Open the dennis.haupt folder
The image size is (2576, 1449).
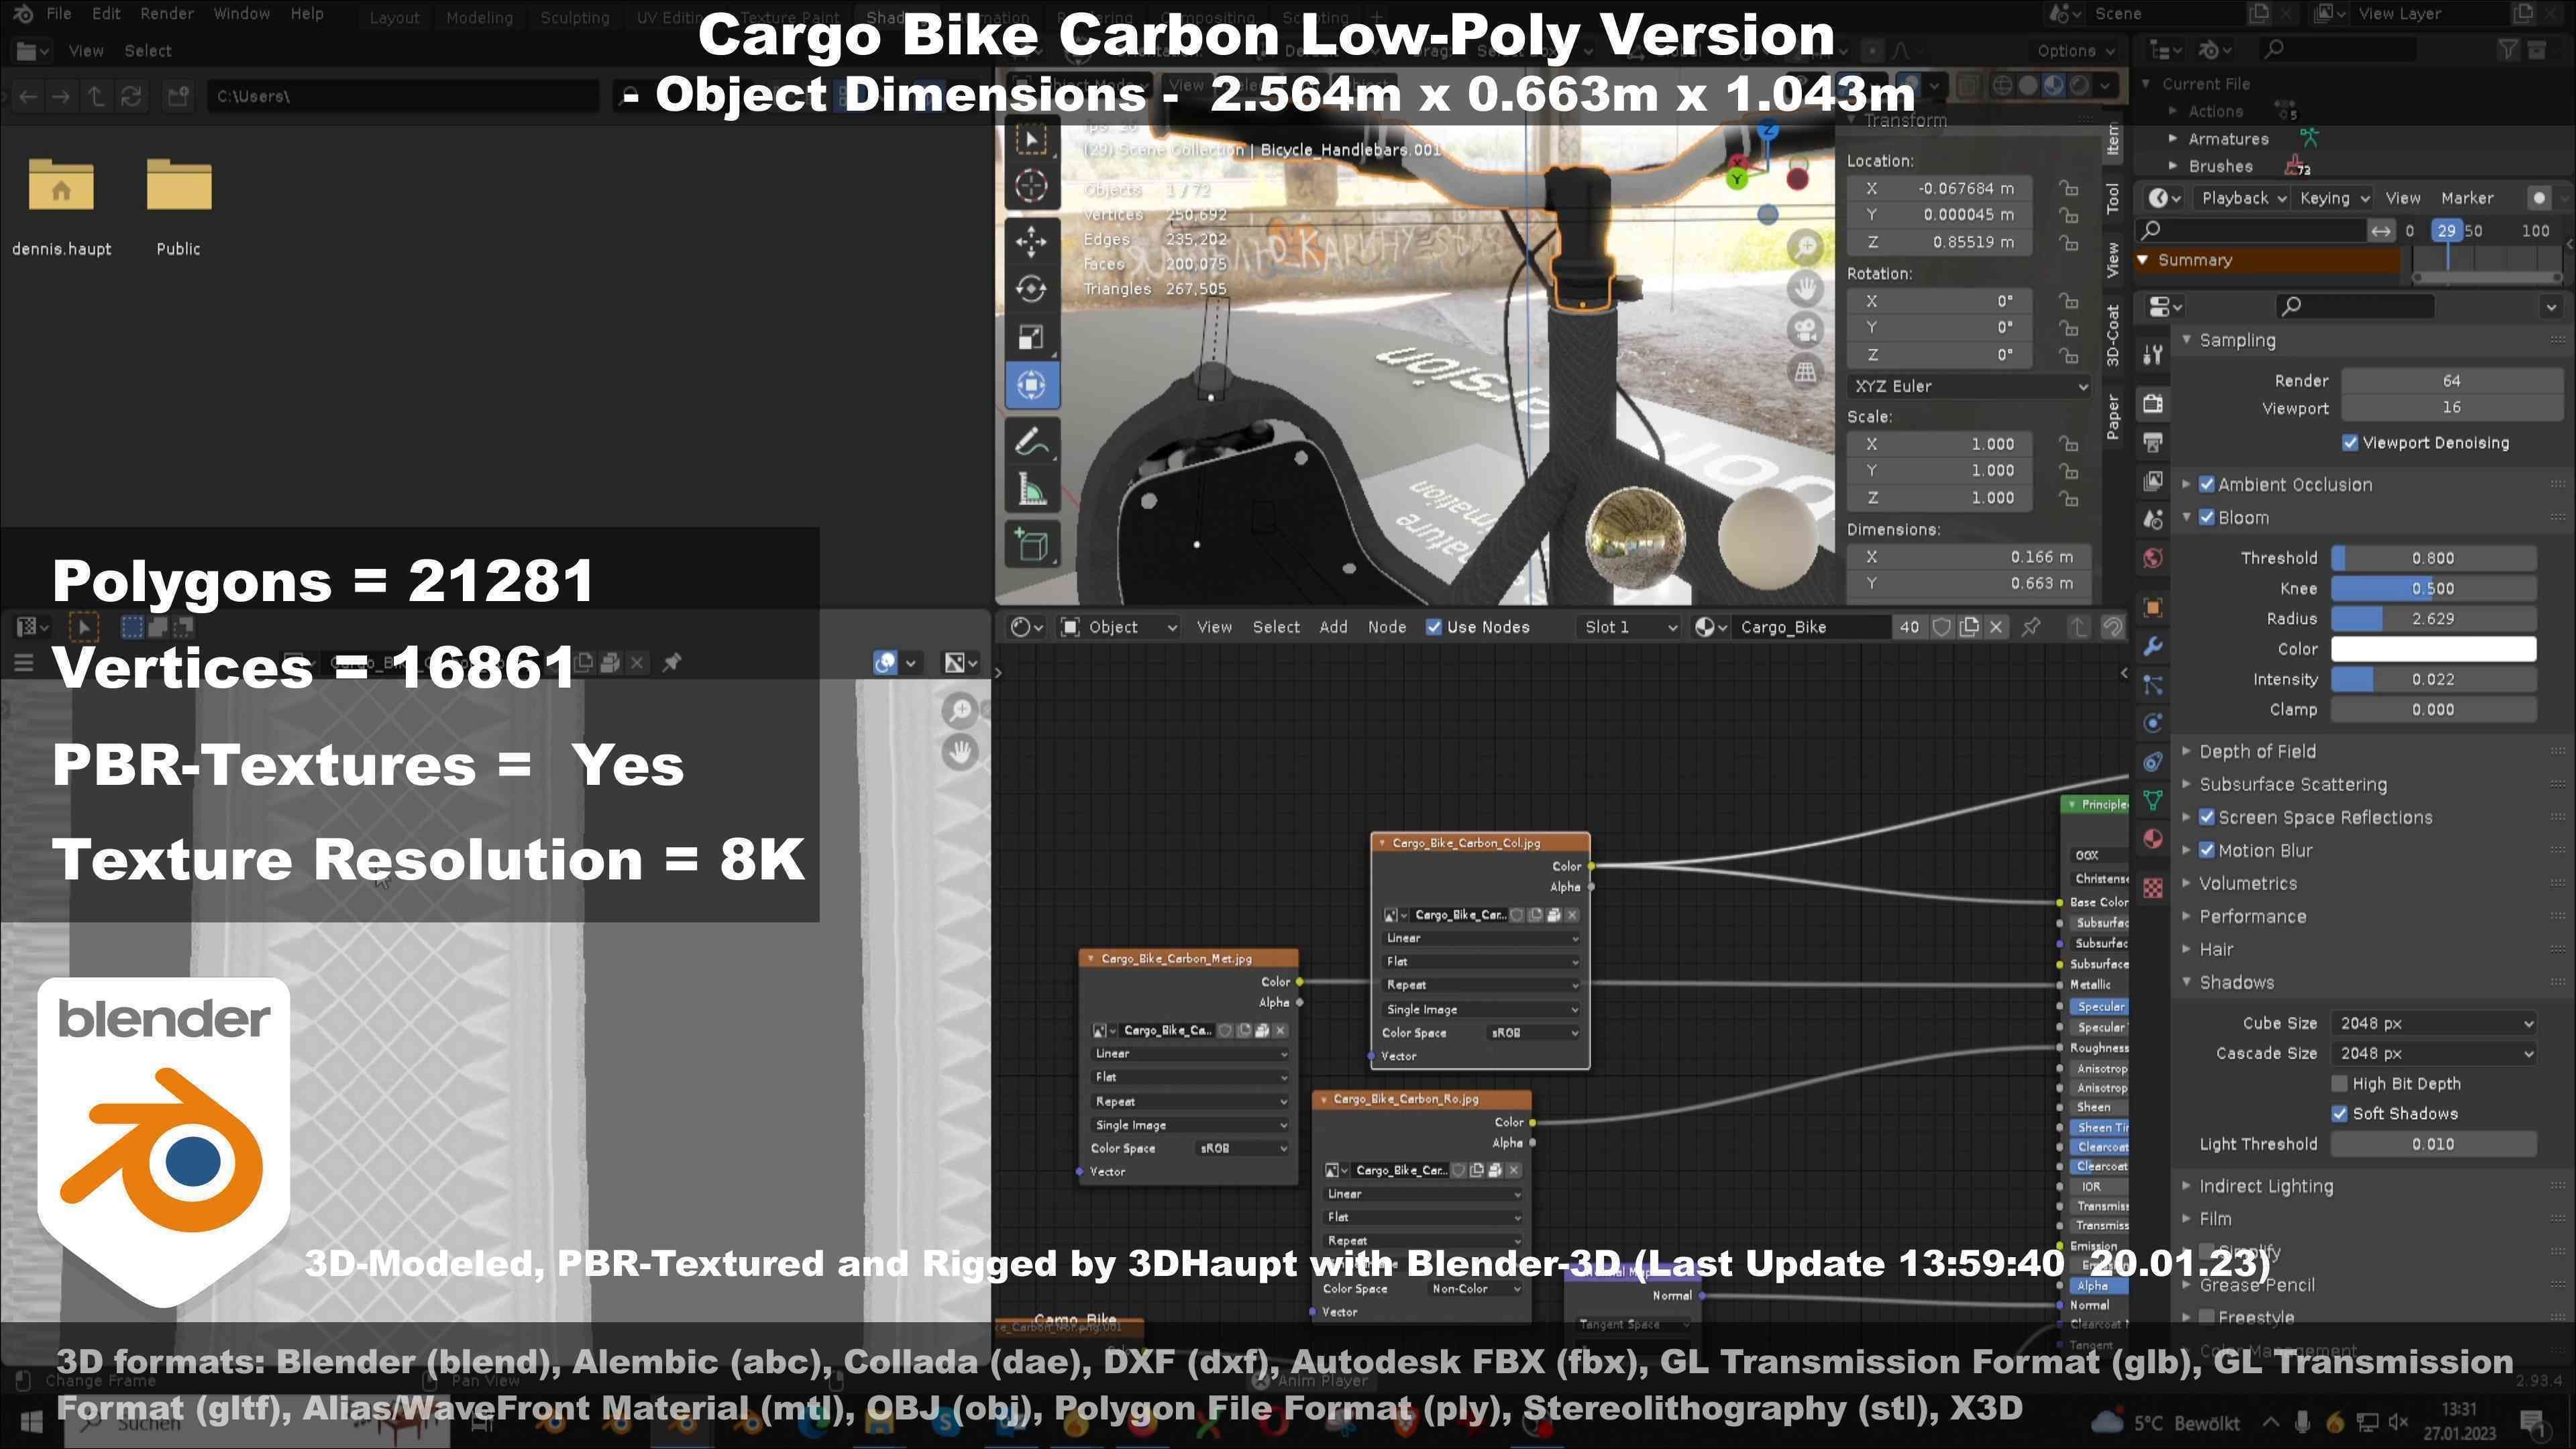(x=61, y=206)
